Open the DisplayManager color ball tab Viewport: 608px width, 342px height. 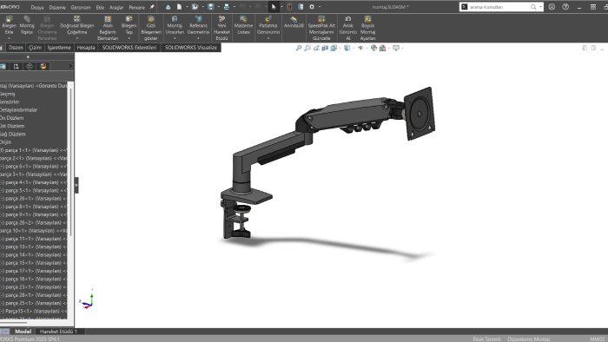click(43, 66)
